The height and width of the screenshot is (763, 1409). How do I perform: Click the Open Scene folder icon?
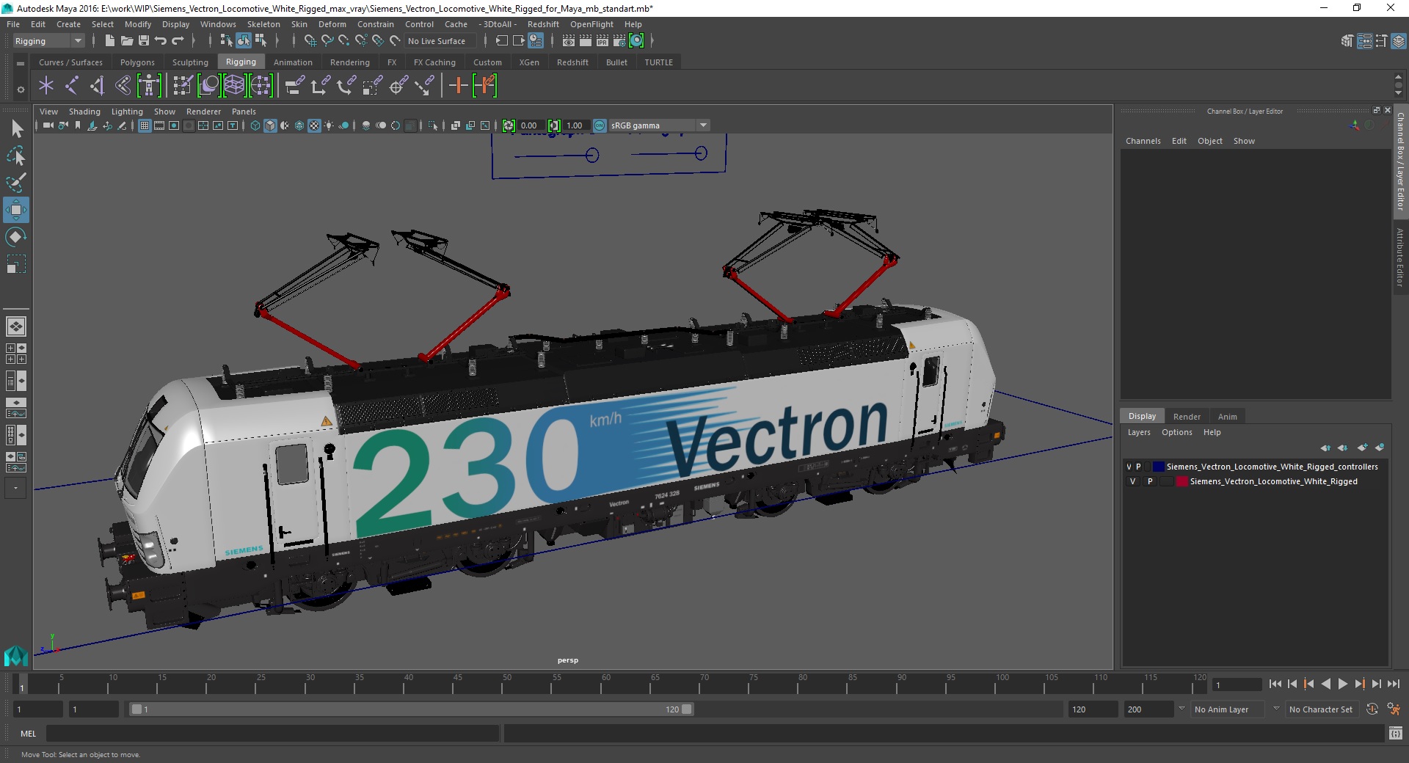126,41
